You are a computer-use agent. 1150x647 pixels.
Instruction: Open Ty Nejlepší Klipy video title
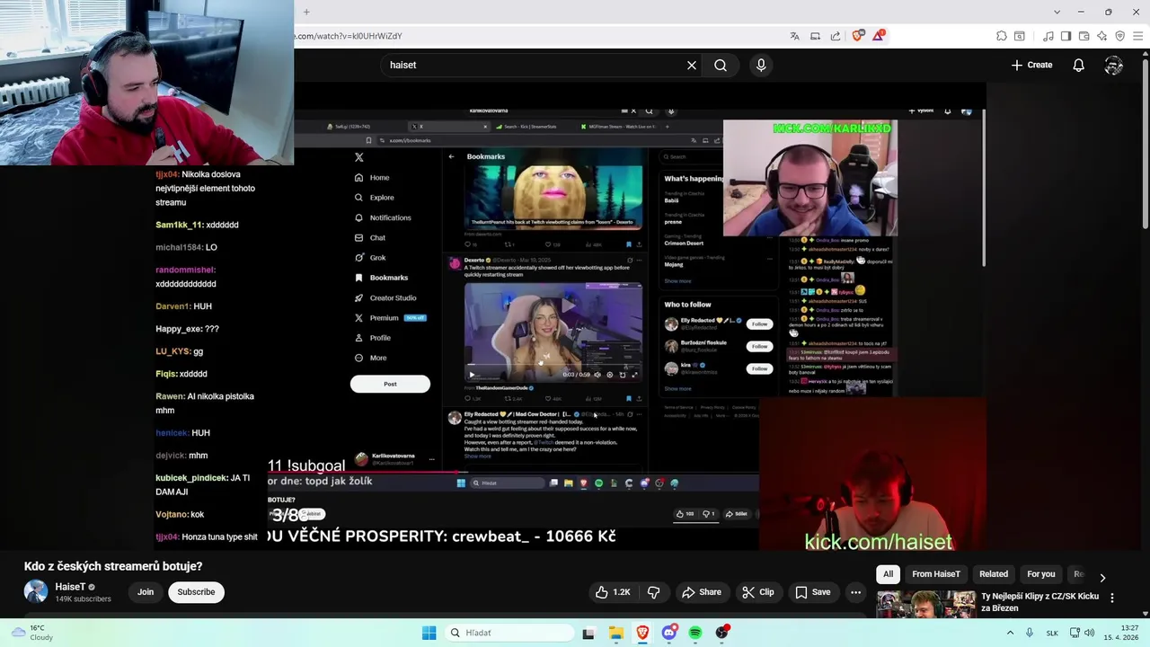pos(1039,602)
